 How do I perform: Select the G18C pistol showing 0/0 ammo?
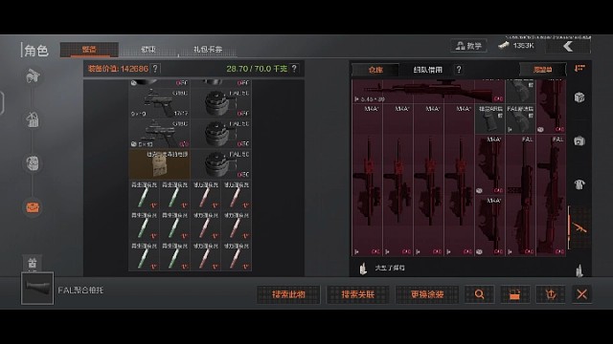pyautogui.click(x=160, y=134)
